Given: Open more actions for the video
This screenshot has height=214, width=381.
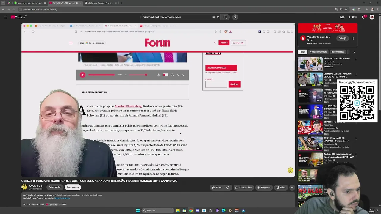Looking at the screenshot, I should [x=292, y=188].
